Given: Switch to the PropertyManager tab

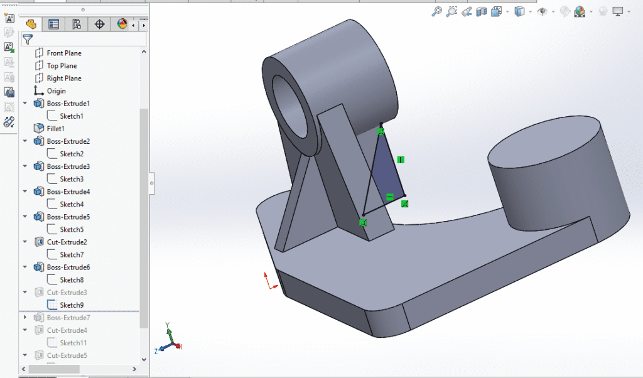Looking at the screenshot, I should pos(54,24).
